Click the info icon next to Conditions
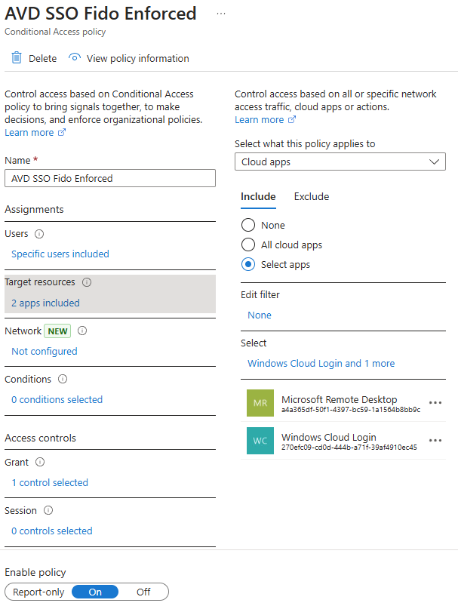Viewport: 458px width, 603px height. [63, 379]
